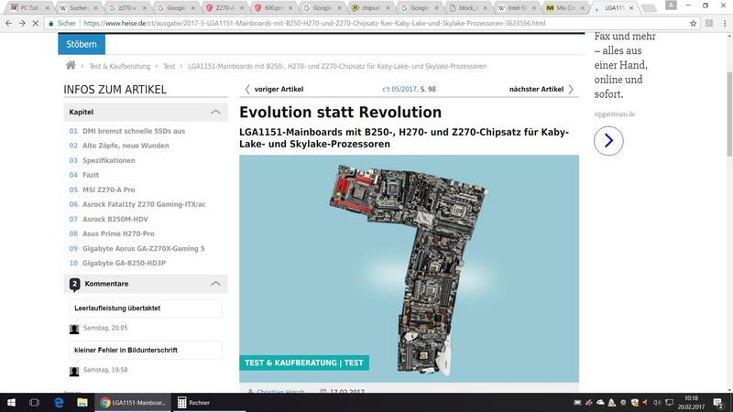The width and height of the screenshot is (733, 412).
Task: Jump to Asrock Fatal1ty Z270 Gaming-ITX/ac chapter
Action: coord(144,204)
